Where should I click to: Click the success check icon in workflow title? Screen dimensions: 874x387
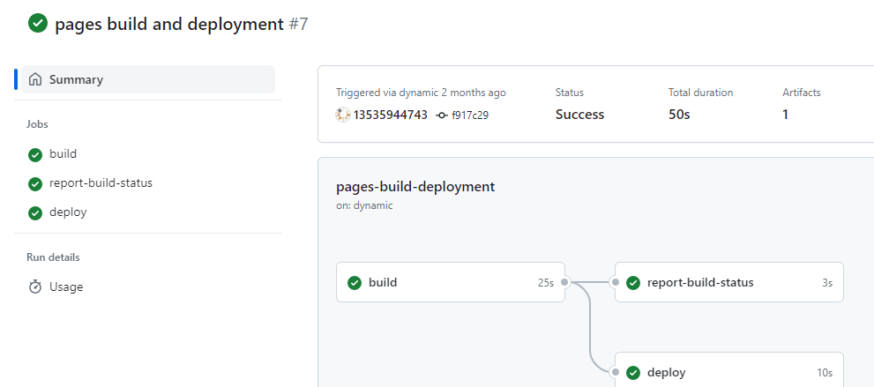tap(38, 24)
